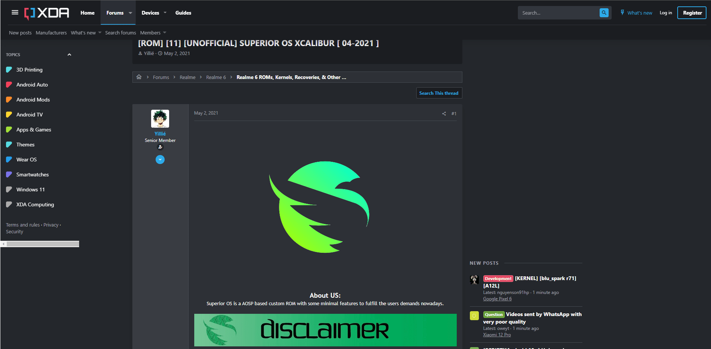Click the Development tag label
The image size is (711, 349).
[x=498, y=279]
